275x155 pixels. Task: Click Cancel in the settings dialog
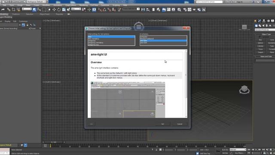[180, 124]
